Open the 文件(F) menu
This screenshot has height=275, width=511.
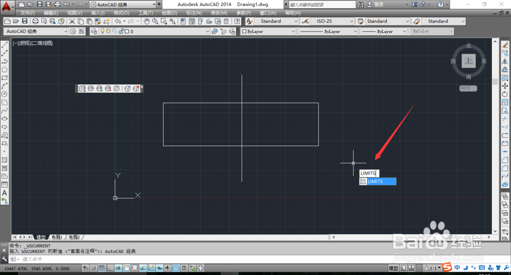click(x=28, y=13)
